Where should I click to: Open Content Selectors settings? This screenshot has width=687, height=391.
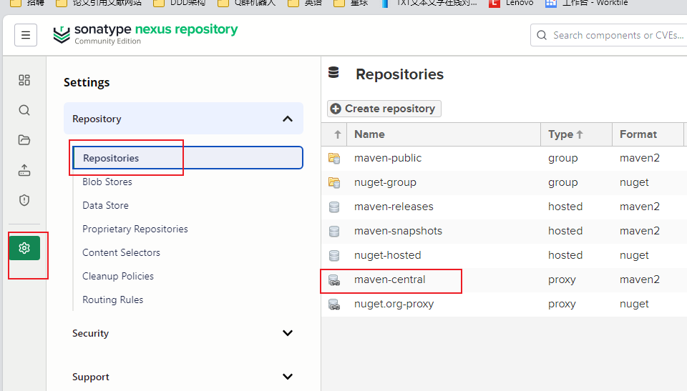tap(122, 252)
